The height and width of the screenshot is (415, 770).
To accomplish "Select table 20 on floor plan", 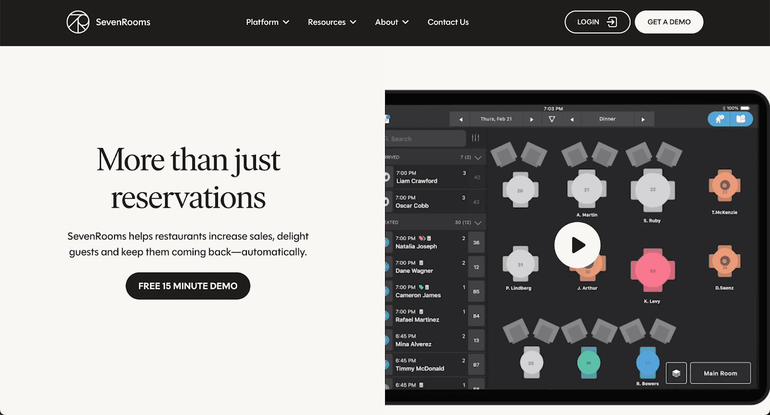I will [520, 190].
